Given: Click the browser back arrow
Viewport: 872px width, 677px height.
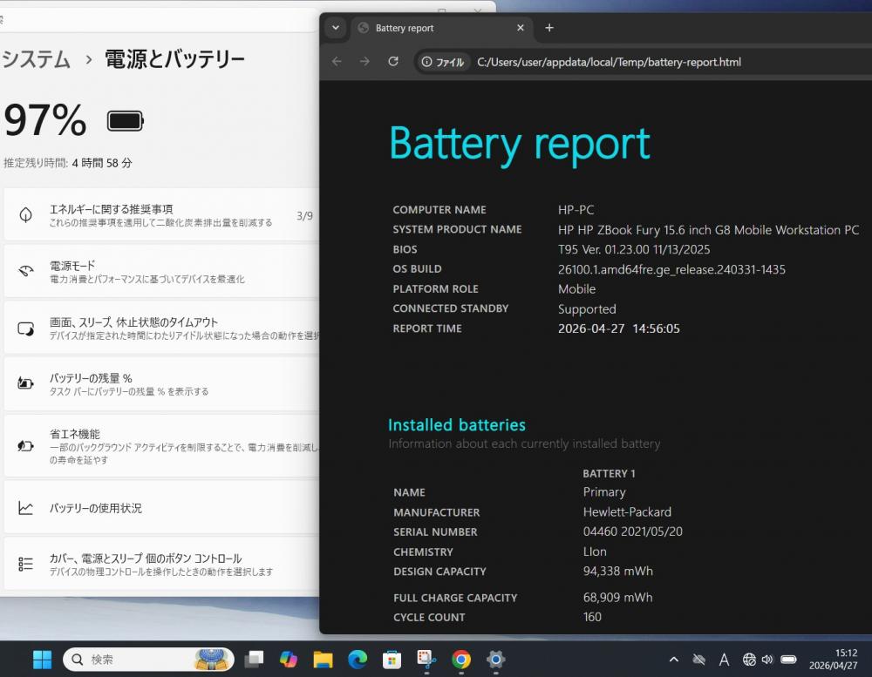Looking at the screenshot, I should pyautogui.click(x=337, y=62).
